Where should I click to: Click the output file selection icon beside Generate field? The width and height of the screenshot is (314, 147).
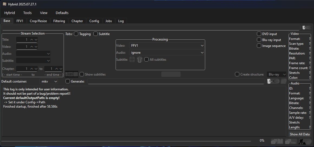pyautogui.click(x=273, y=81)
